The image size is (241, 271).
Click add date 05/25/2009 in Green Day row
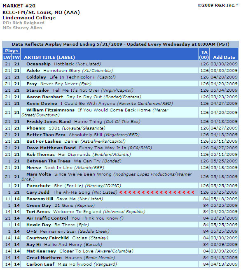tap(224, 205)
